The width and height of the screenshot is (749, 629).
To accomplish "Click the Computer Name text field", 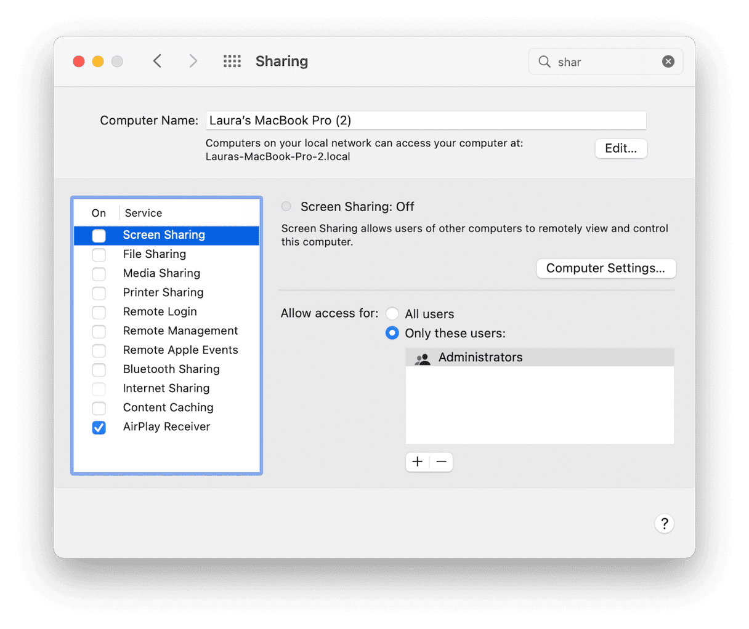I will pyautogui.click(x=426, y=120).
